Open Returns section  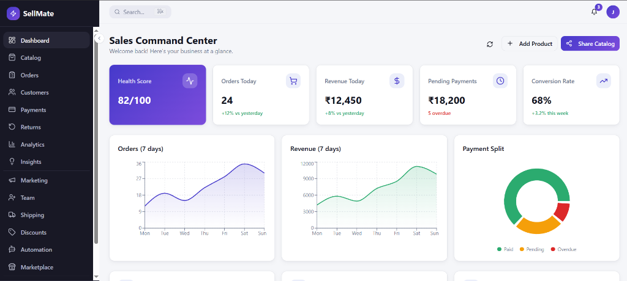47,127
